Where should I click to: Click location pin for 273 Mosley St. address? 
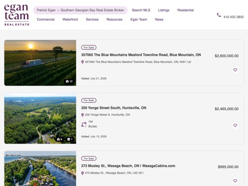coord(83,173)
